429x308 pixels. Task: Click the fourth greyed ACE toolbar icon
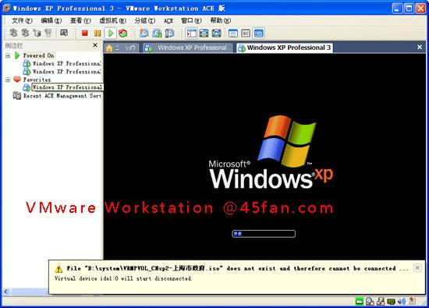tap(48, 33)
